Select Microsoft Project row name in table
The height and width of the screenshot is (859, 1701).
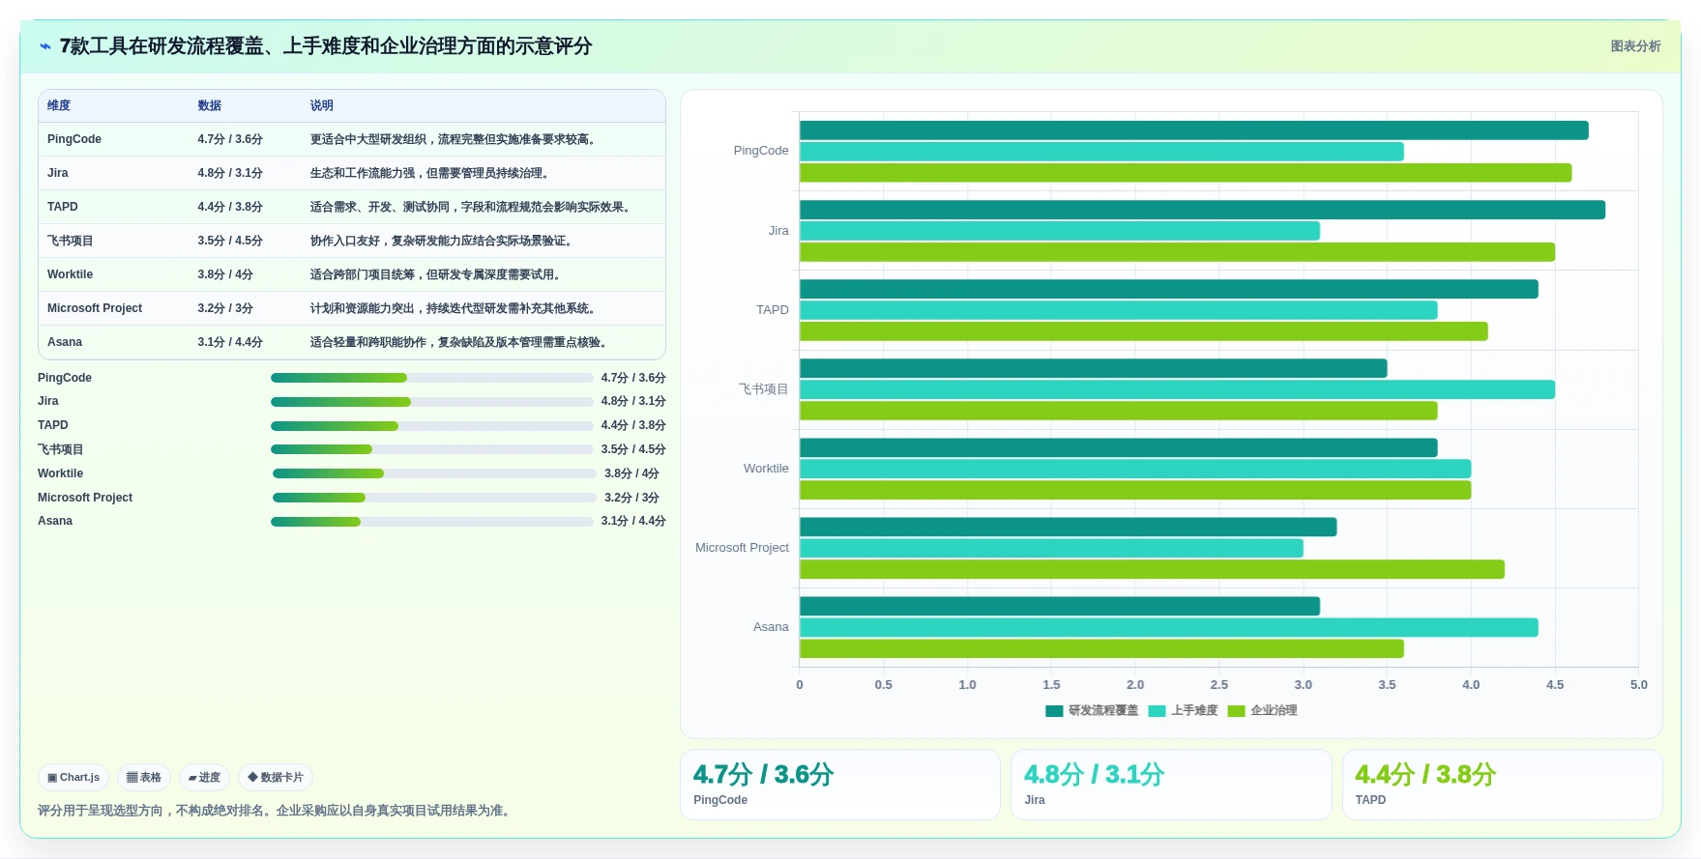[95, 308]
